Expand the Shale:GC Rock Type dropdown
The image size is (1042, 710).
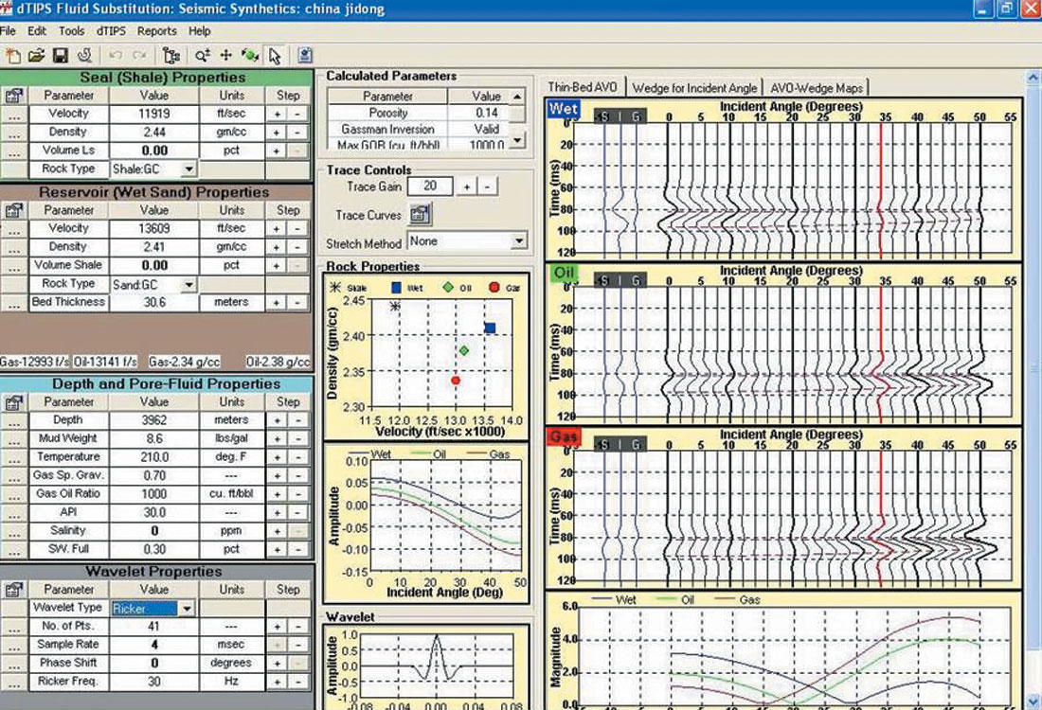(189, 169)
